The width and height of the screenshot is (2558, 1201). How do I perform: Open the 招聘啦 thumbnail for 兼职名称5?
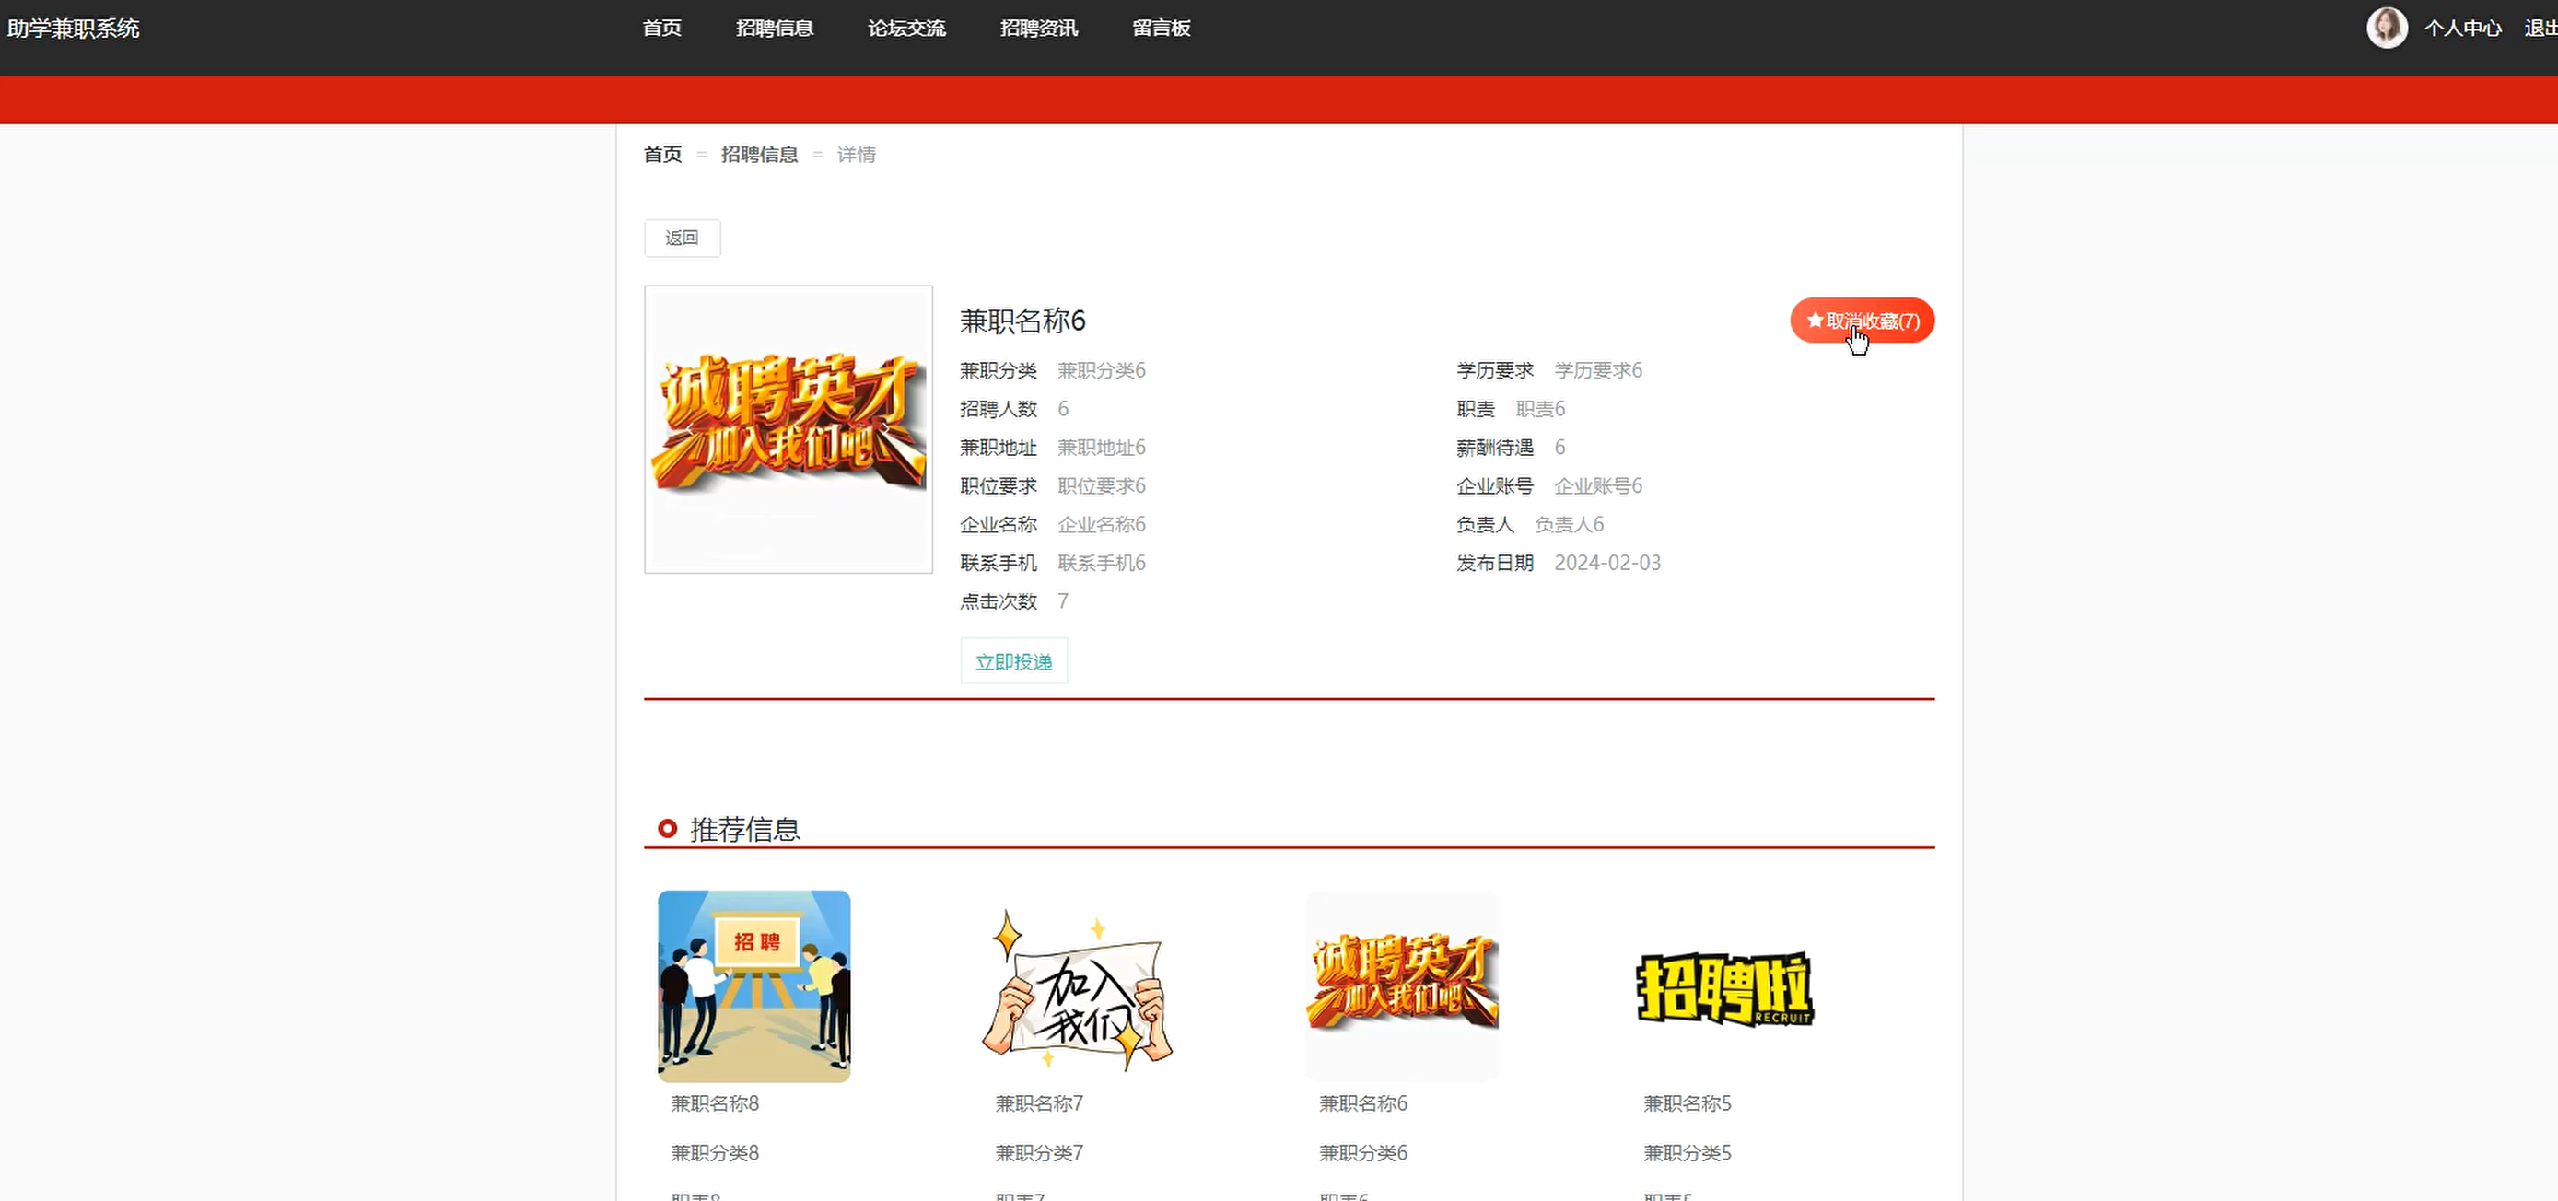point(1726,985)
